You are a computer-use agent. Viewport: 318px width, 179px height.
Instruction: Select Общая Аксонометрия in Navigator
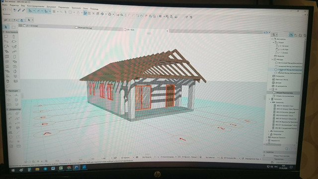(x=285, y=96)
